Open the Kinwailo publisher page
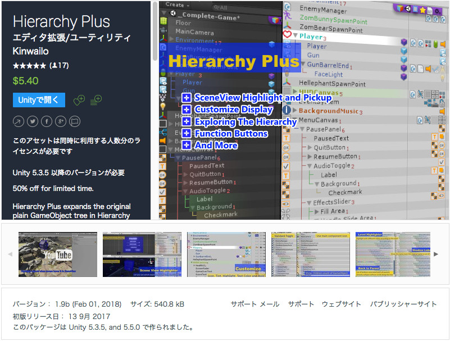The width and height of the screenshot is (450, 341). point(30,51)
